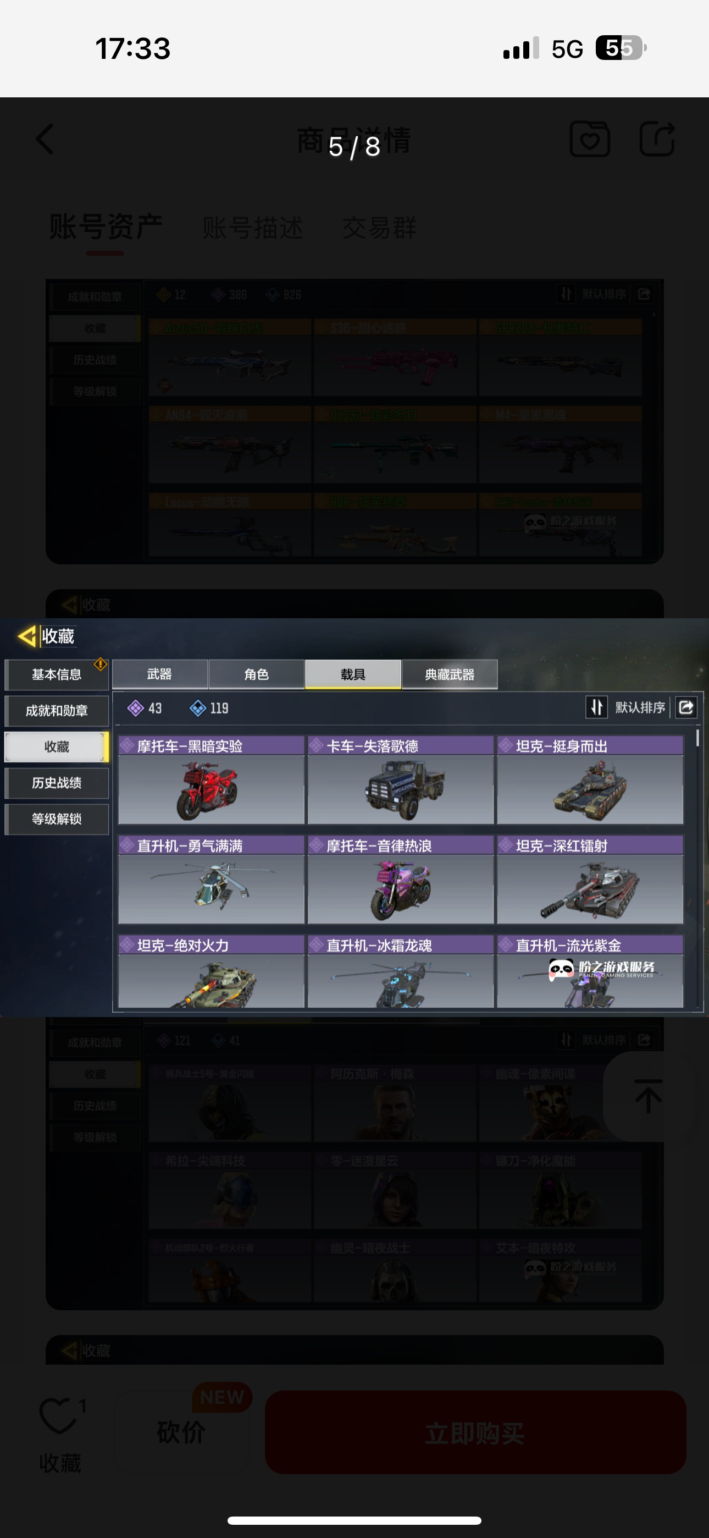Select the 摩托车-黑暗实验 vehicle thumbnail
The image size is (709, 1538).
coord(211,781)
